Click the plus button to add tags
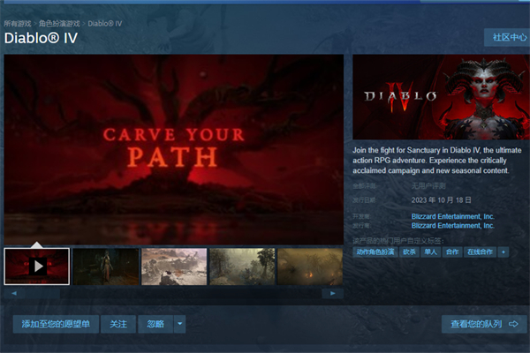530x353 pixels. 503,252
